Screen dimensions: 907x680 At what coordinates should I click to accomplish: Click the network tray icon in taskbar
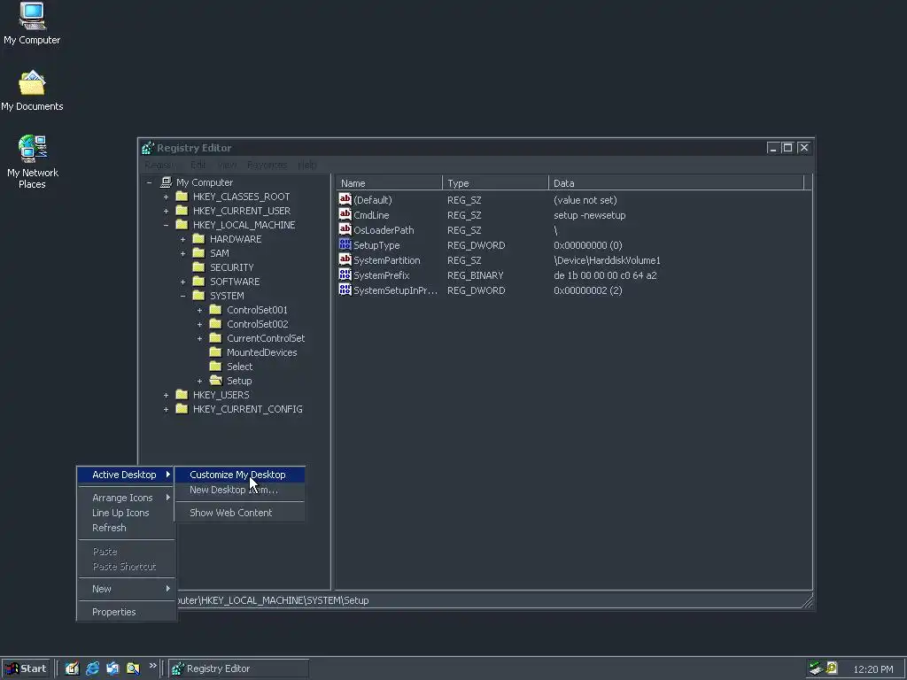click(x=816, y=668)
